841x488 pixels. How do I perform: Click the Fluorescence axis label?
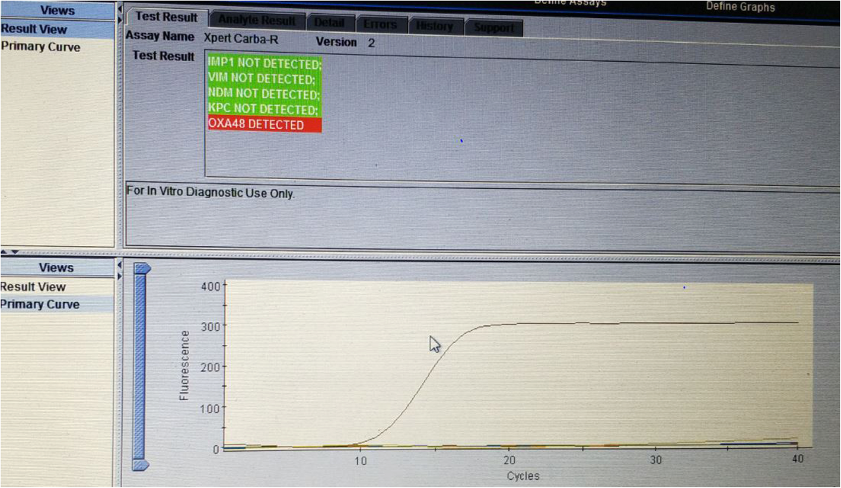tap(184, 366)
